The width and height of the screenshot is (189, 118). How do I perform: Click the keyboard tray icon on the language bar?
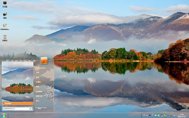click(x=147, y=115)
